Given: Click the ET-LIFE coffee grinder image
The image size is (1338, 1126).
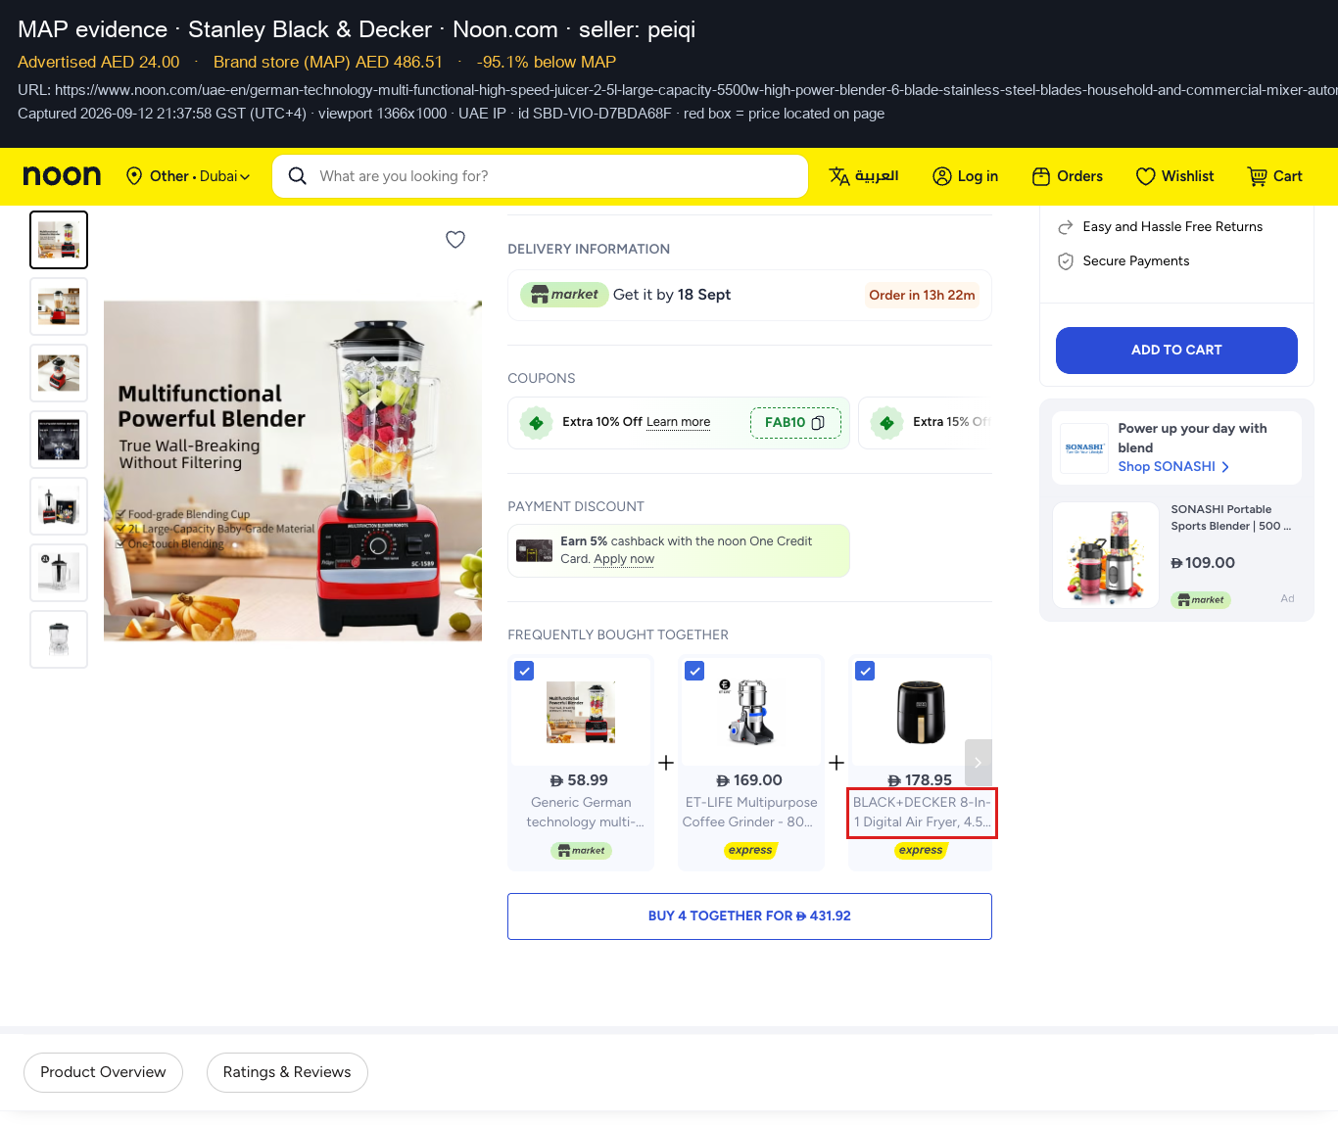Looking at the screenshot, I should tap(749, 712).
